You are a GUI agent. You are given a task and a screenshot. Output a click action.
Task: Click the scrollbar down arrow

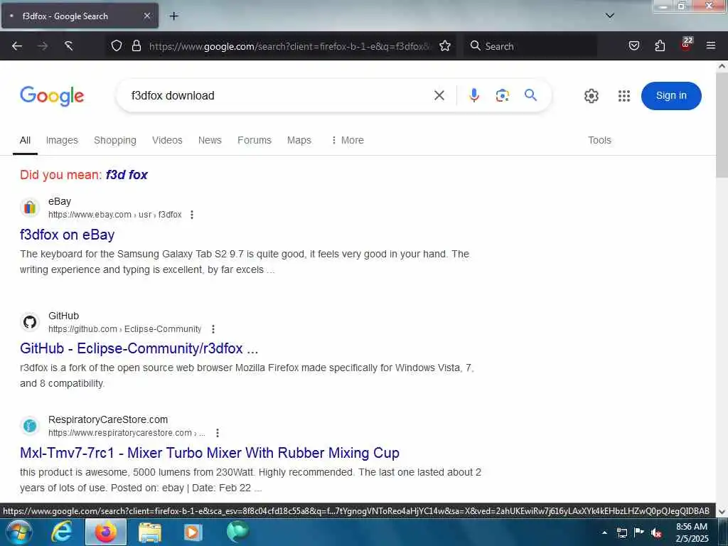pos(722,512)
